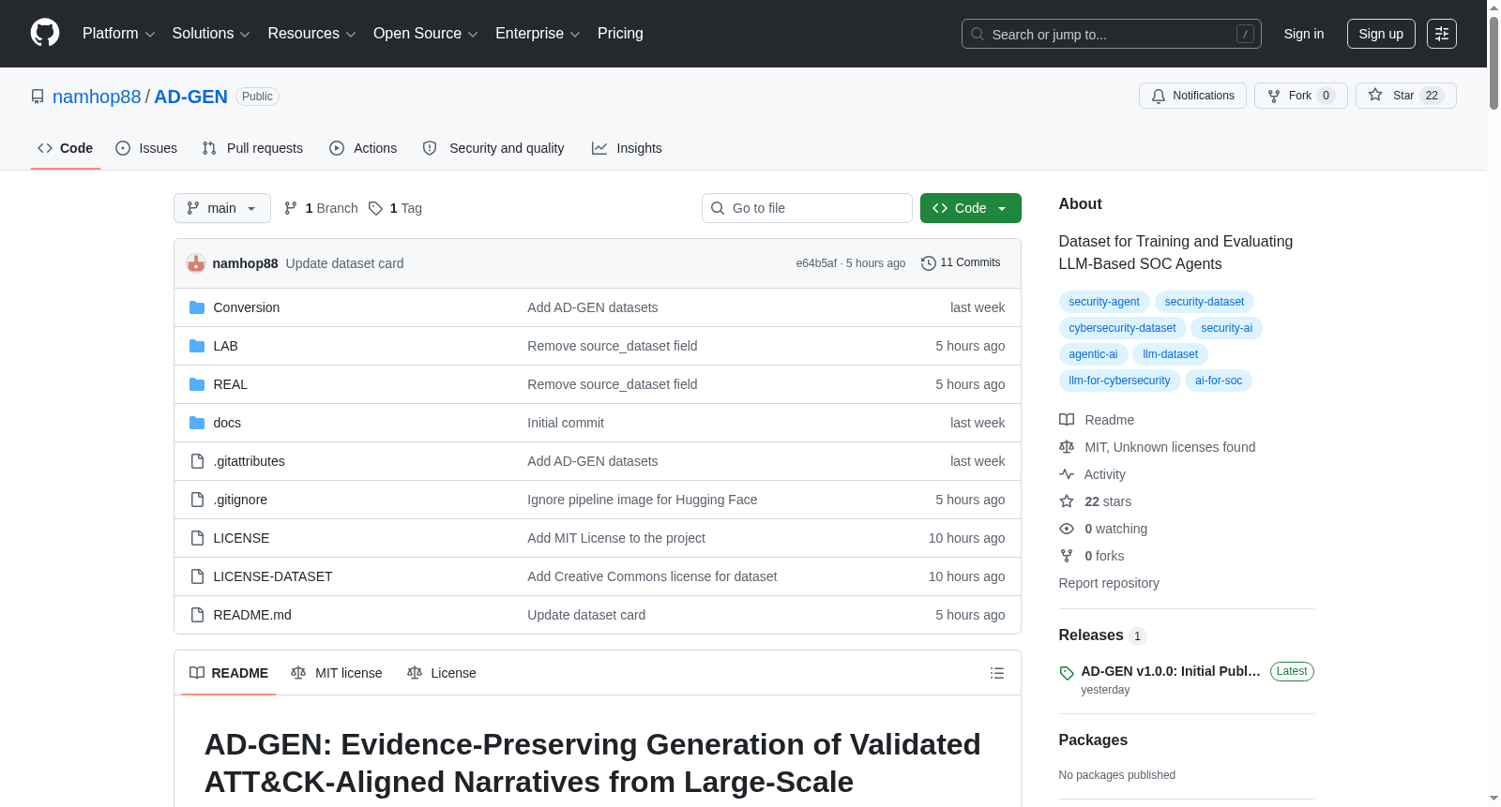This screenshot has width=1501, height=807.
Task: Open the Issues tab
Action: click(x=146, y=148)
